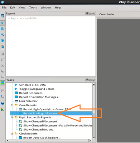The image size is (140, 143).
Task: Select the arrow selection tool
Action: 3,23
